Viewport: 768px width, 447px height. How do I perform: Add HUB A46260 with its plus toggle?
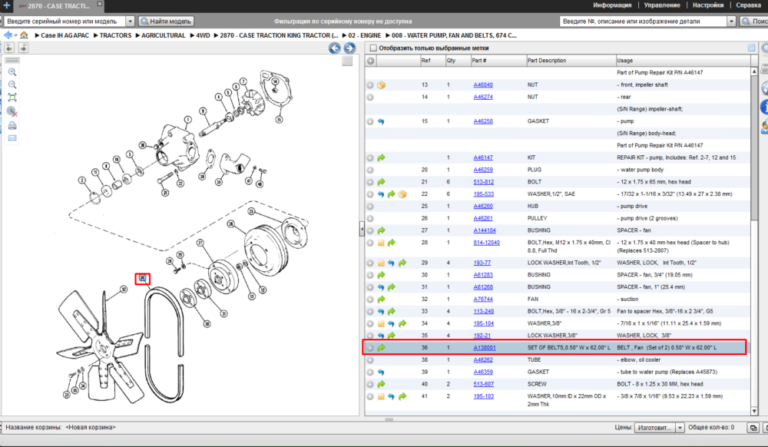[370, 207]
